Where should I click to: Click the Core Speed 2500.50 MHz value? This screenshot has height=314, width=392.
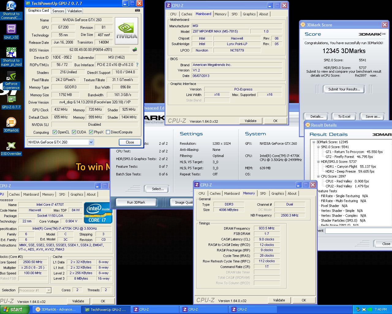point(33,262)
